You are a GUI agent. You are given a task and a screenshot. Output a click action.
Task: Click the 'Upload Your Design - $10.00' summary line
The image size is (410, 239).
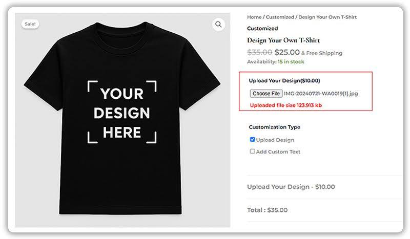pyautogui.click(x=291, y=187)
